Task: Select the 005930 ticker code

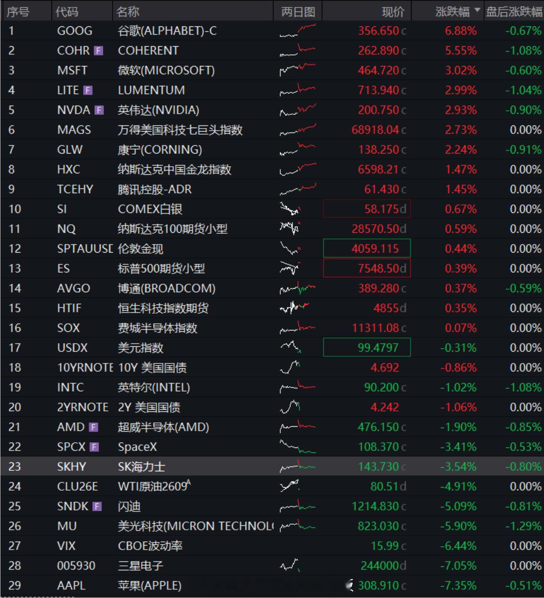Action: pos(76,565)
